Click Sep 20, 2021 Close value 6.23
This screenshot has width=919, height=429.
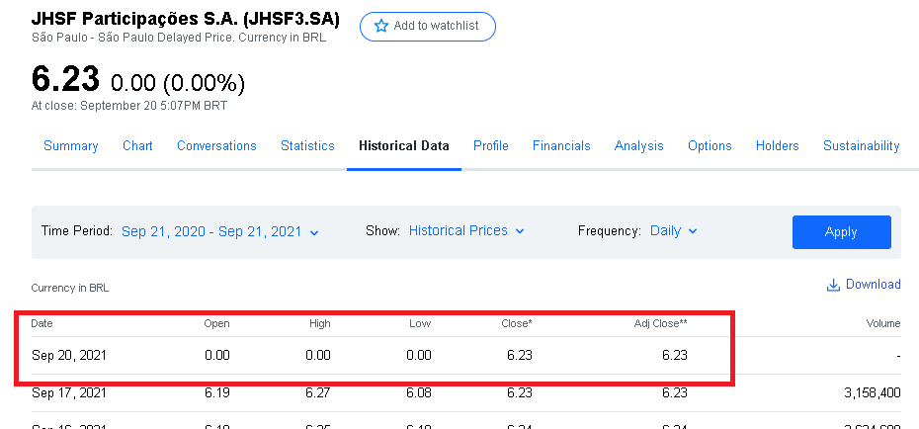pos(519,355)
